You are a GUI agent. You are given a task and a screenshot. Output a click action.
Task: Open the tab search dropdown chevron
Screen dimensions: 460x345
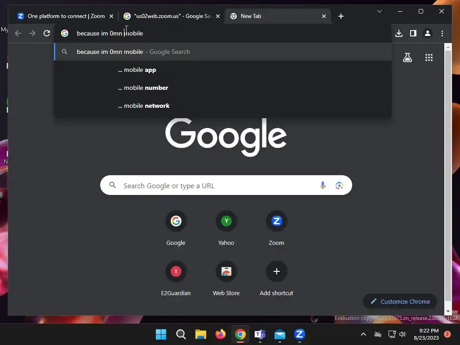click(379, 11)
